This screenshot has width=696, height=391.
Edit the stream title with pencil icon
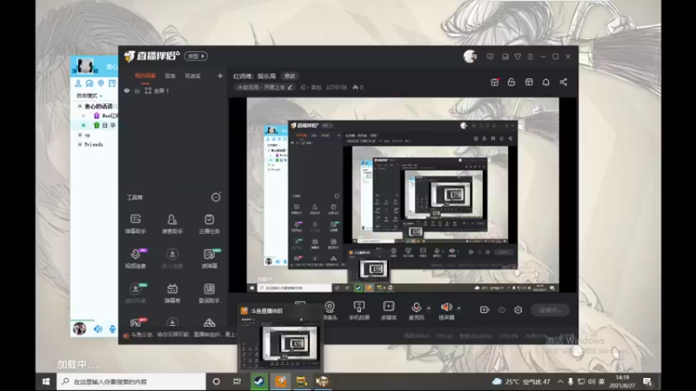(291, 88)
